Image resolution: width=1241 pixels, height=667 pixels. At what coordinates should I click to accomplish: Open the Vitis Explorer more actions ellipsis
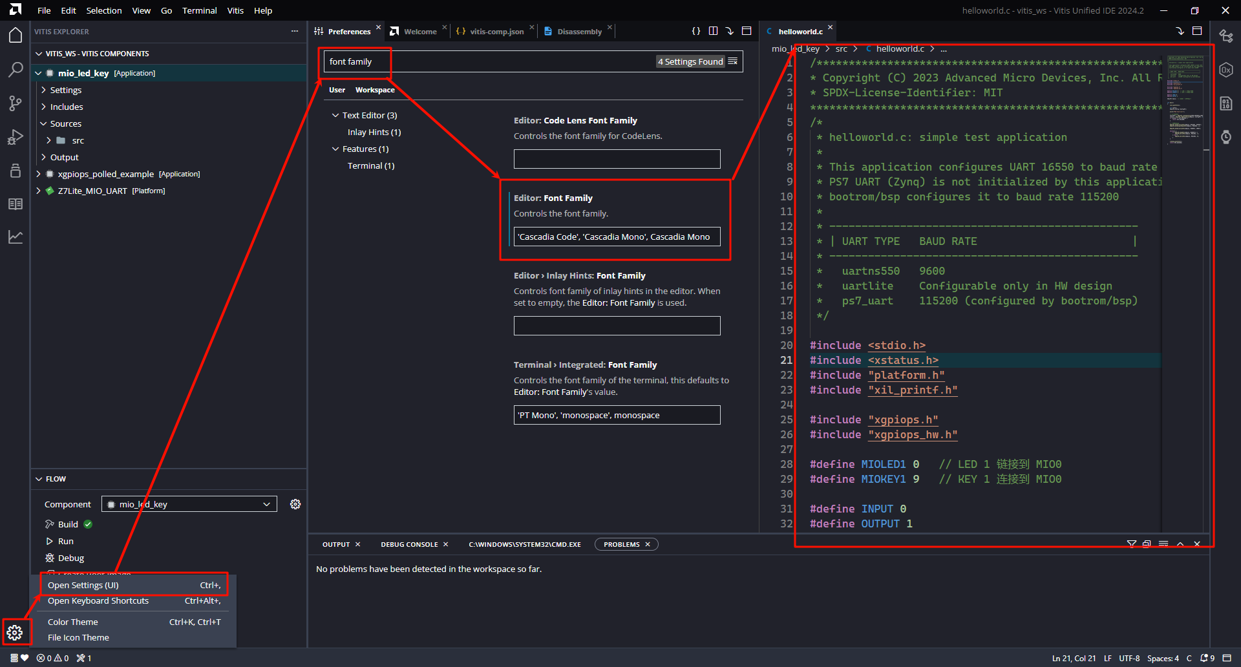(x=295, y=31)
